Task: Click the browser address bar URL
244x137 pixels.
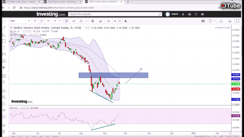Action: tap(59, 8)
